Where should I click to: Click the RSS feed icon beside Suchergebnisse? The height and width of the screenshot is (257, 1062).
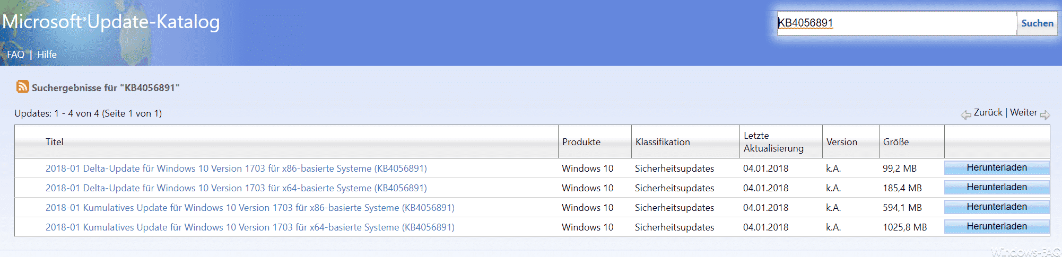tap(22, 86)
